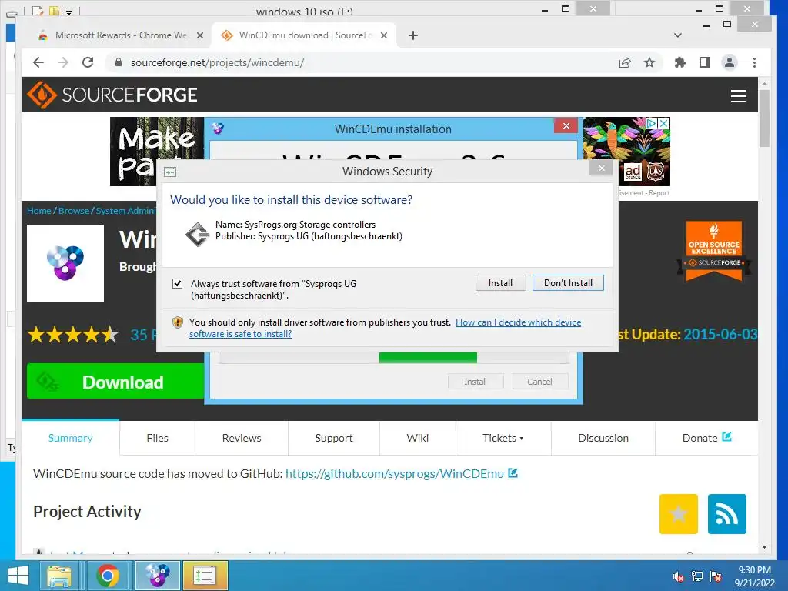Image resolution: width=788 pixels, height=591 pixels.
Task: Open SourceForge hamburger menu
Action: (738, 95)
